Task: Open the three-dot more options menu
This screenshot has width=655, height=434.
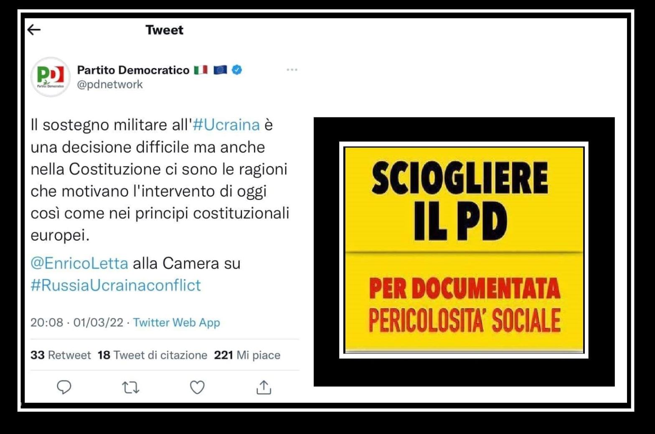Action: pos(292,70)
